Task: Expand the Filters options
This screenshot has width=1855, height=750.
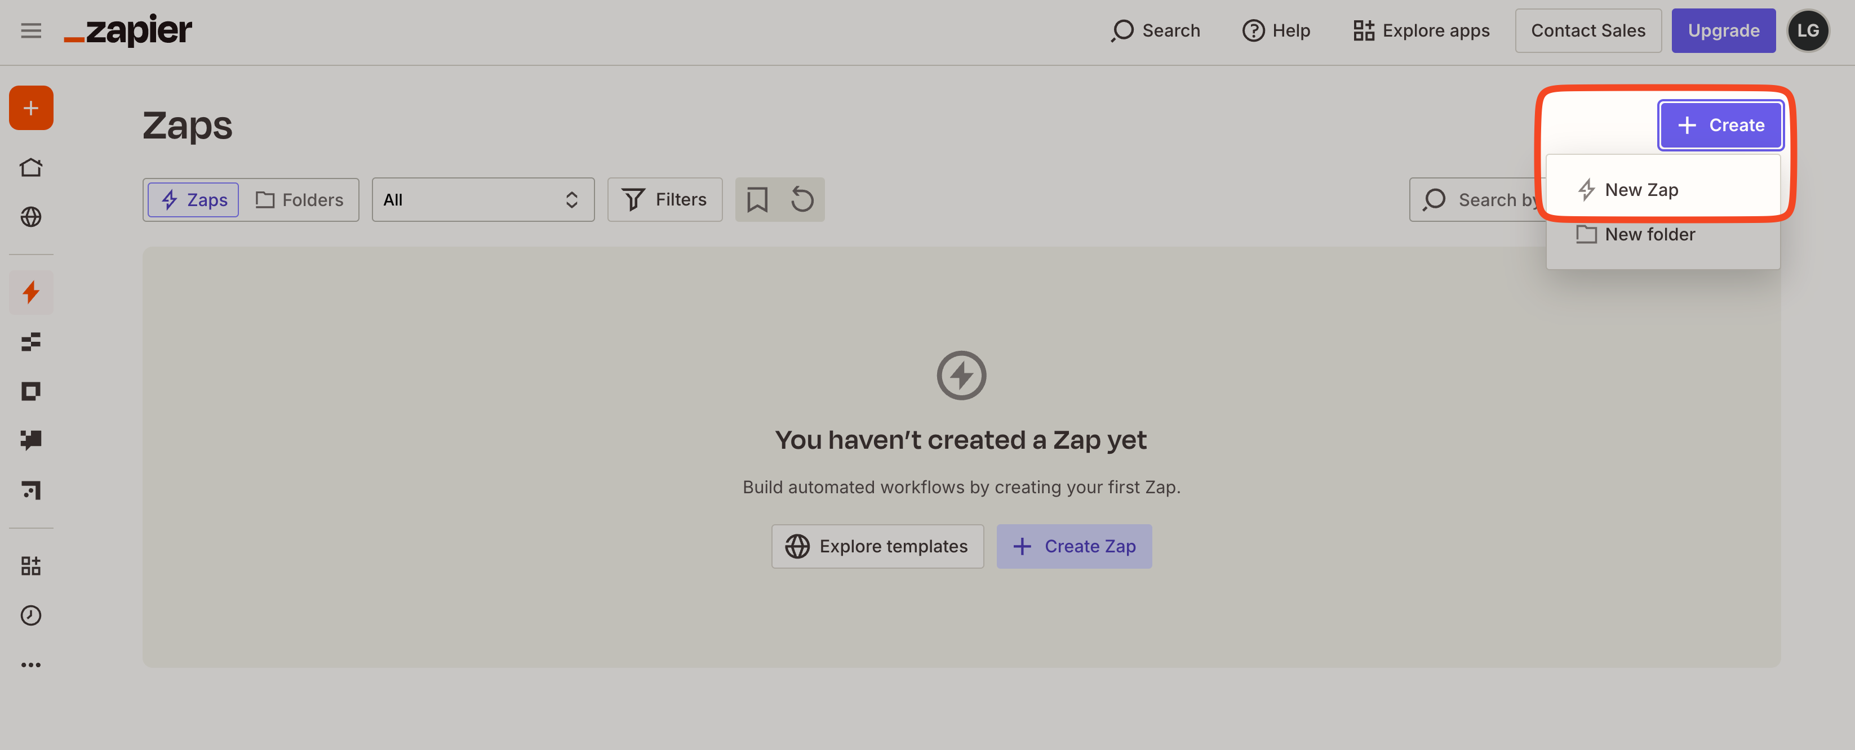Action: coord(664,199)
